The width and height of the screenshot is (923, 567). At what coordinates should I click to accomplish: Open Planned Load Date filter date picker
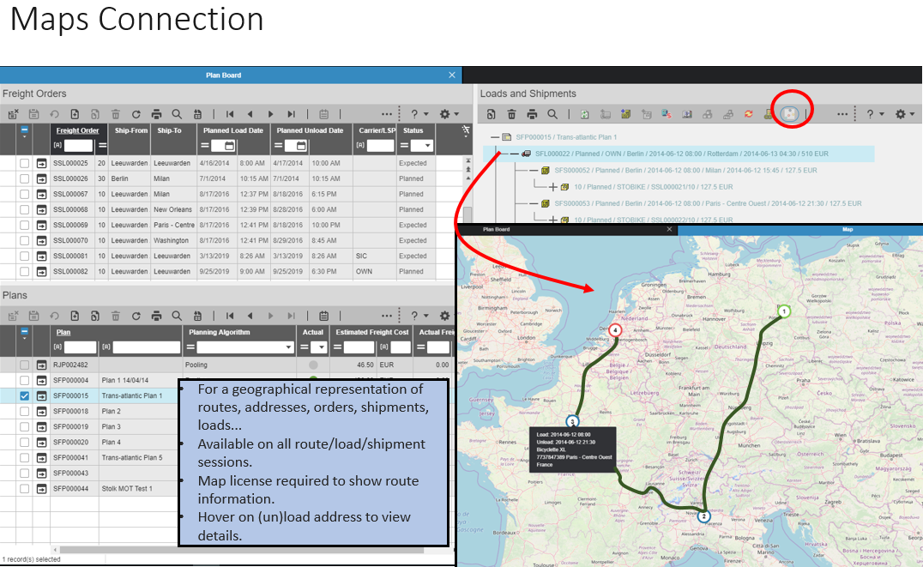pos(230,146)
